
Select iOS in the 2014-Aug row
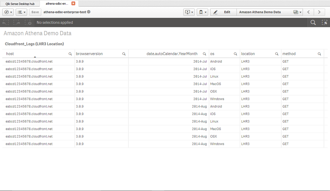click(213, 114)
